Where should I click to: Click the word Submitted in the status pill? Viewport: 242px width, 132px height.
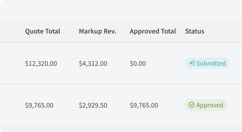coord(211,63)
